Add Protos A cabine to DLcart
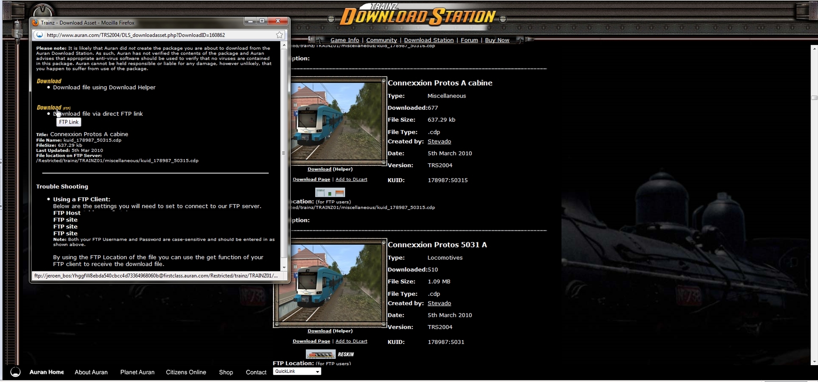 pyautogui.click(x=351, y=180)
